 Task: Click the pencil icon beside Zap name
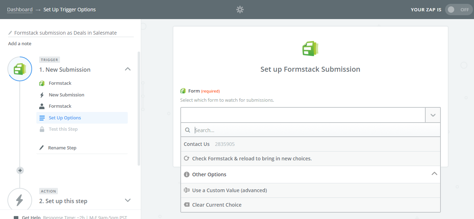pyautogui.click(x=10, y=33)
